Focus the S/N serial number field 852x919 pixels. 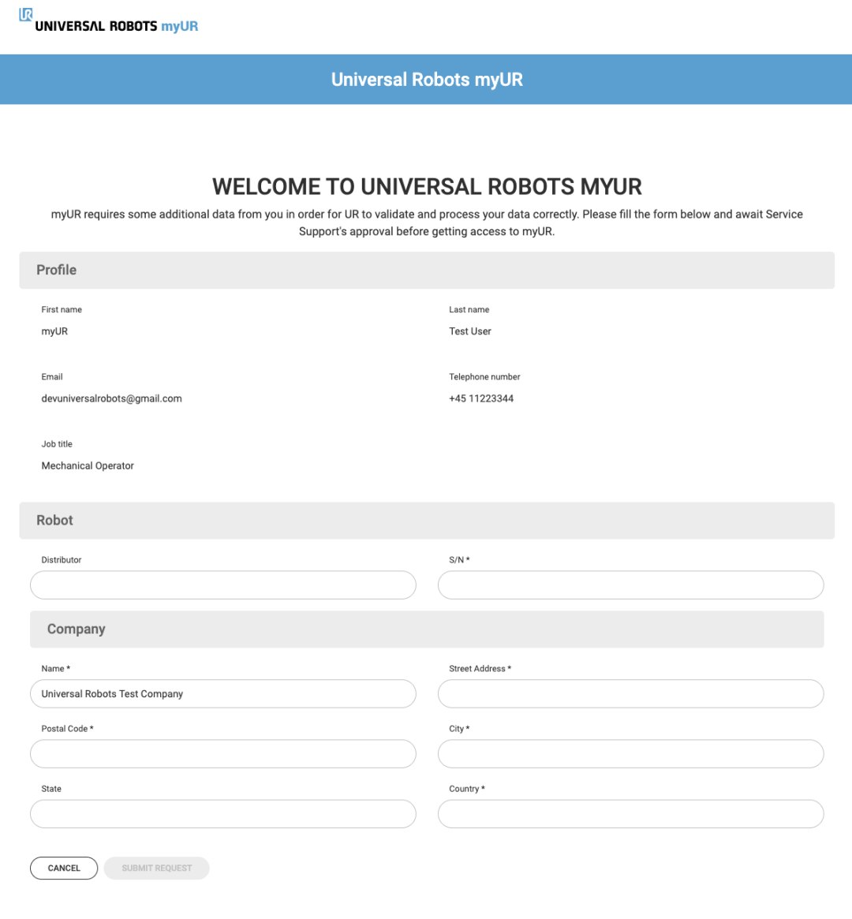630,585
